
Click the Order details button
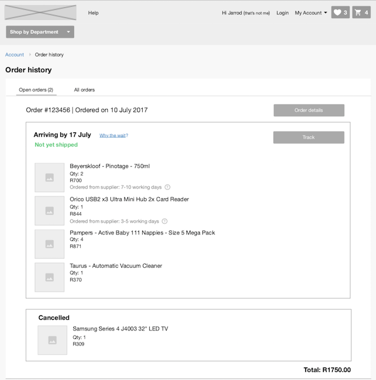(x=309, y=110)
